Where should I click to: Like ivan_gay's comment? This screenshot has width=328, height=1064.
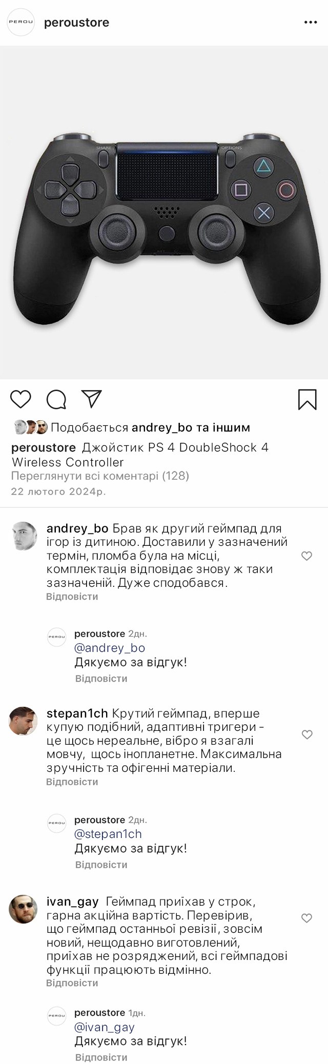[306, 918]
